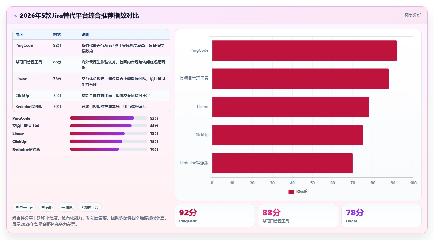Select the Chart.js chip
This screenshot has width=434, height=240.
(x=24, y=207)
